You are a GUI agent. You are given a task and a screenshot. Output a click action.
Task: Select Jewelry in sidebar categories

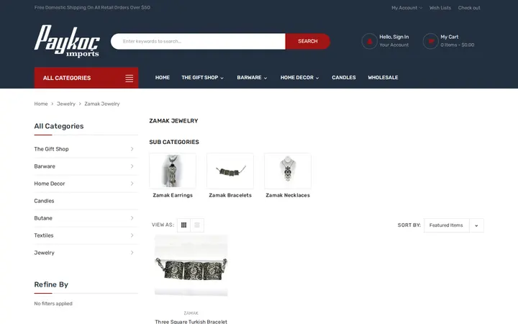[45, 253]
